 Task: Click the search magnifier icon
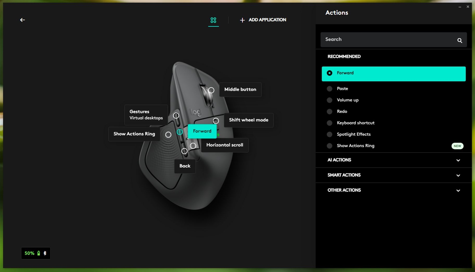pyautogui.click(x=460, y=40)
